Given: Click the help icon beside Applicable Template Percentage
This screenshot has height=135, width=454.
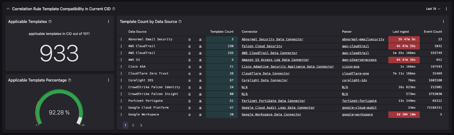Looking at the screenshot, I should coord(70,80).
